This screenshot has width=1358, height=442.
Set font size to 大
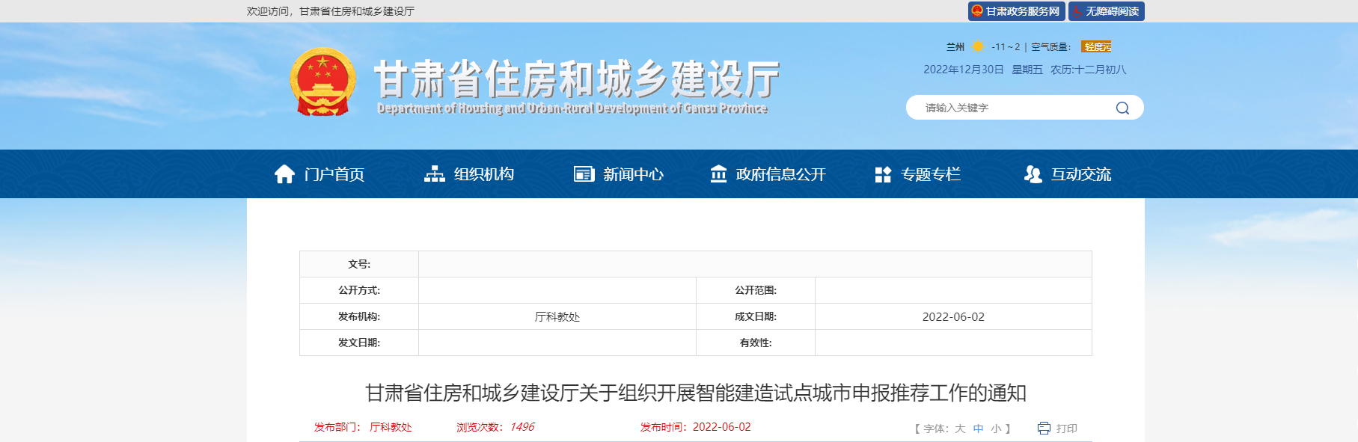(960, 429)
